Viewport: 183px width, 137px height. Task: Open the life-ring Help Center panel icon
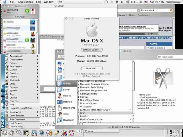pos(71,133)
